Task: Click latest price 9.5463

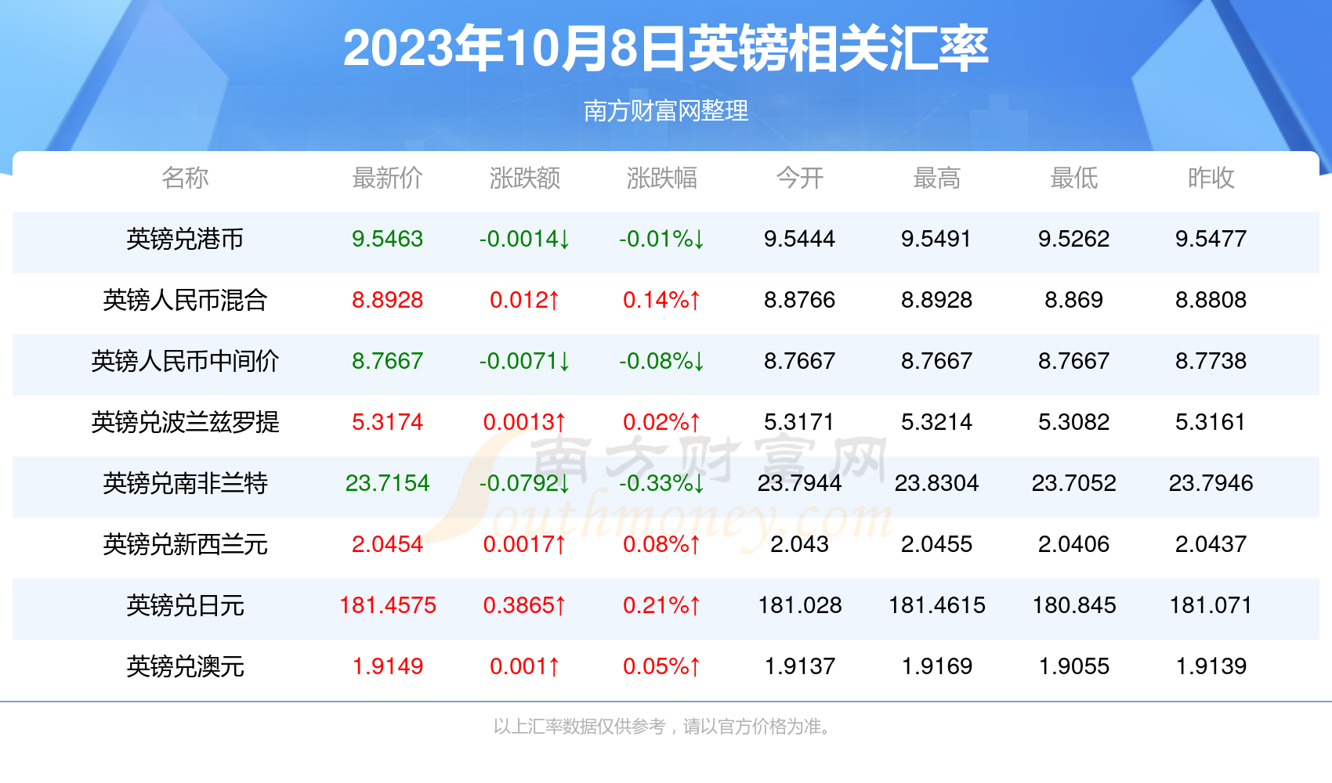Action: 387,239
